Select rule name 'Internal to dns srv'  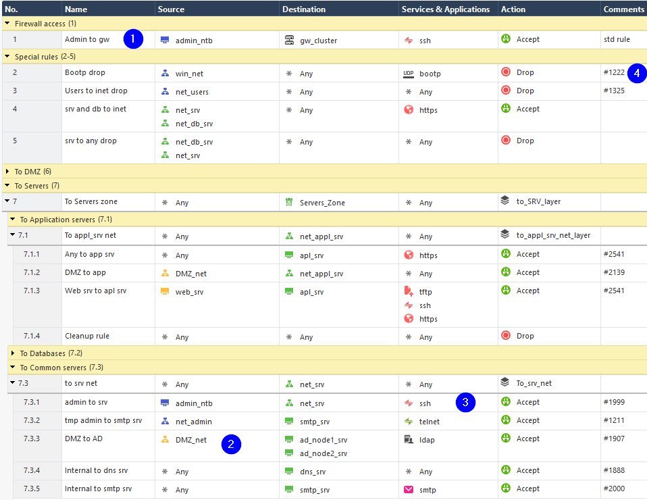tap(96, 470)
